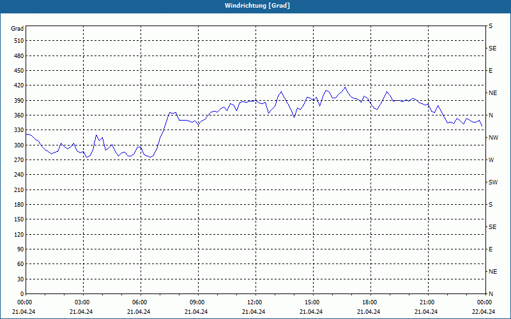Select the 270 degree axis label
Viewport: 511px width, 319px height.
19,160
